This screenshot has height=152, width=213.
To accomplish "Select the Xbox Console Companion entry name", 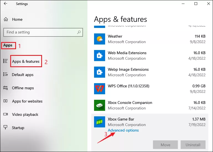I will (130, 103).
